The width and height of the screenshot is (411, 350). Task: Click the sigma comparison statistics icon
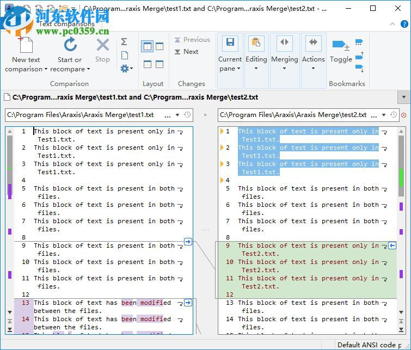click(124, 42)
